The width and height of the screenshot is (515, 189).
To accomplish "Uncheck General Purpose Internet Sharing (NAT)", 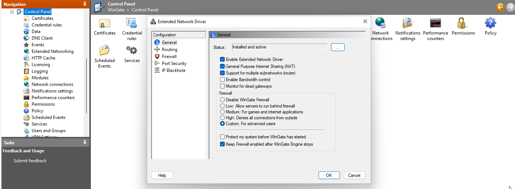I will [222, 66].
